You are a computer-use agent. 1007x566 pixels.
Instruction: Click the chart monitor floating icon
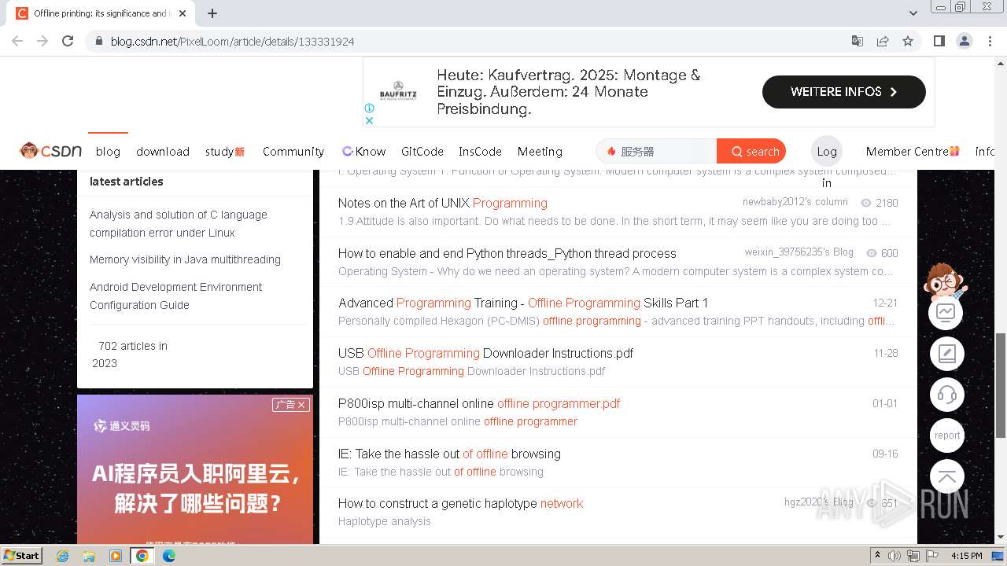[x=946, y=312]
